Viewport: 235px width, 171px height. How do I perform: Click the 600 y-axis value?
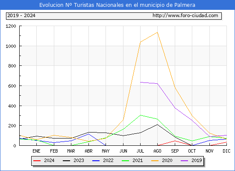click(12, 86)
